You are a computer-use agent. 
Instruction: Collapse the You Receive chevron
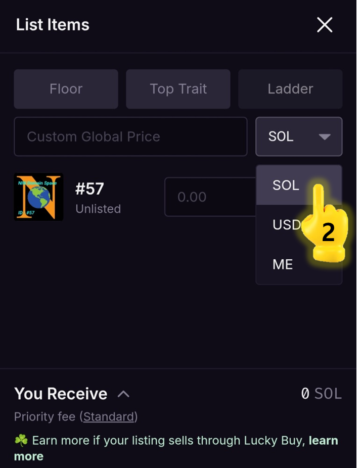(x=124, y=394)
